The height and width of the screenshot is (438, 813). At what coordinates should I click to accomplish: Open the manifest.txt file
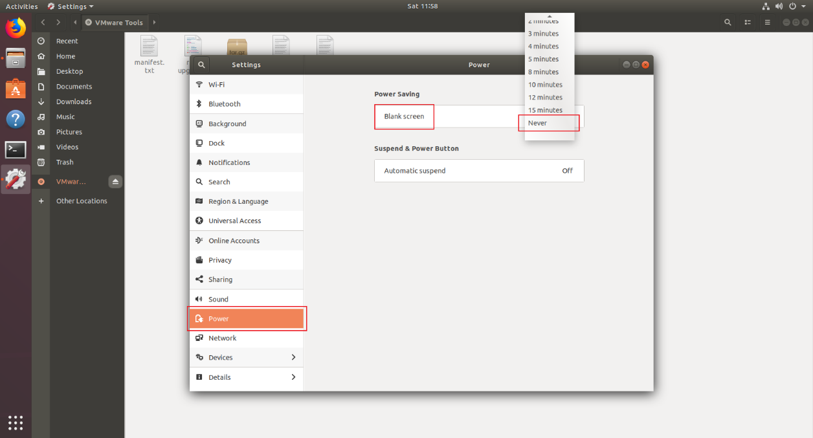point(149,54)
